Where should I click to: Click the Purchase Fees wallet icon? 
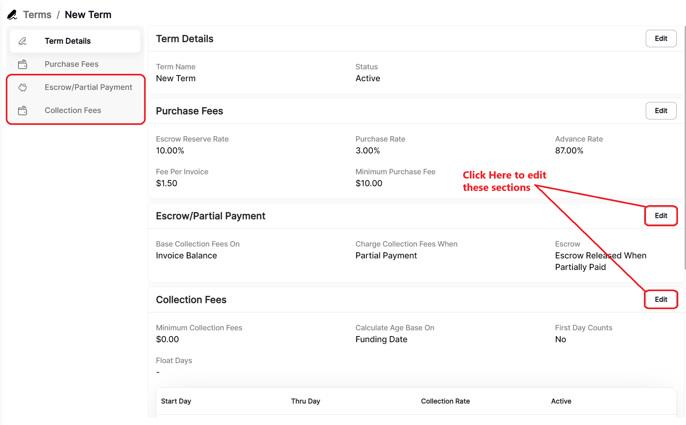pyautogui.click(x=23, y=64)
